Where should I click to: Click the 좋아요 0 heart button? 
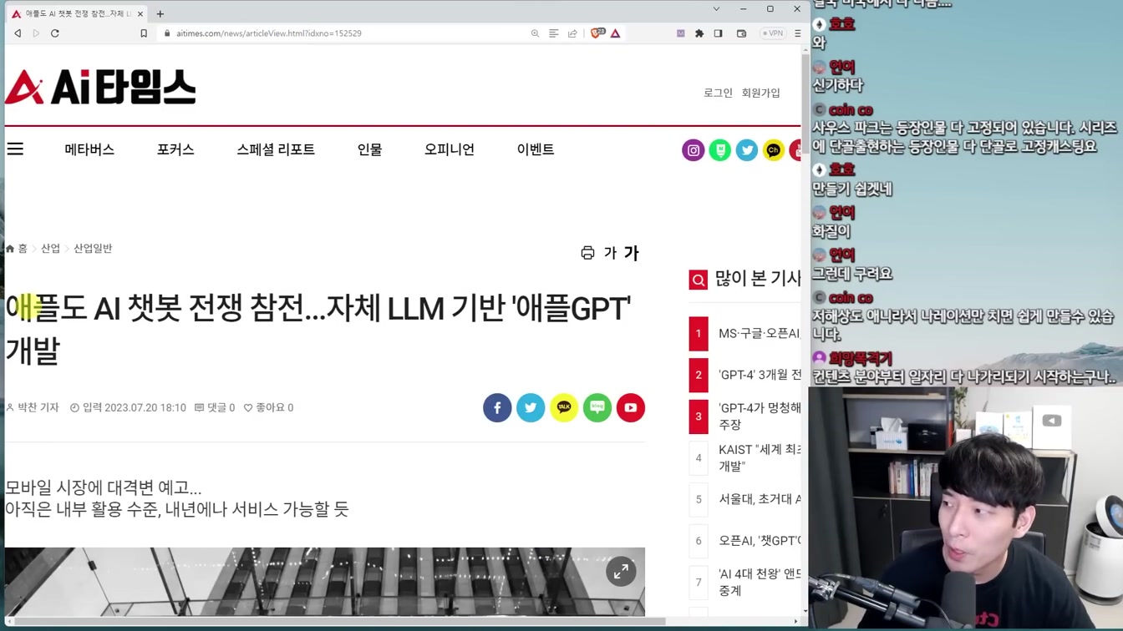(268, 407)
